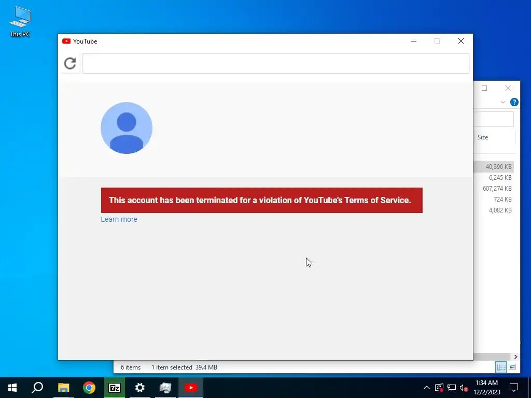Switch File Explorer to details view
This screenshot has width=531, height=398.
tap(501, 367)
